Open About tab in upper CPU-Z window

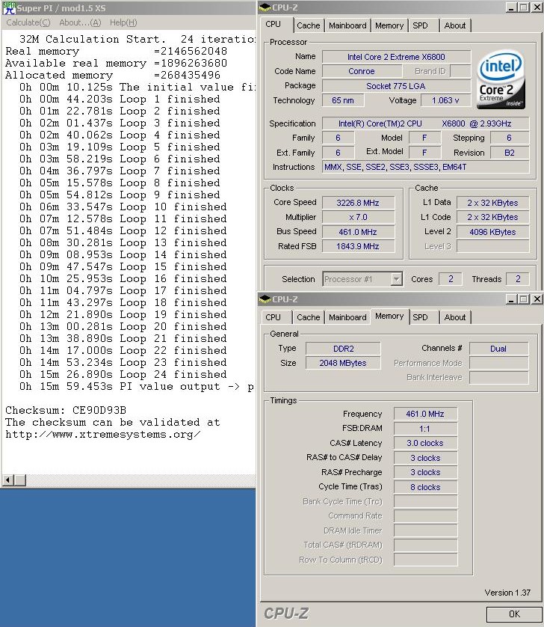click(x=455, y=25)
